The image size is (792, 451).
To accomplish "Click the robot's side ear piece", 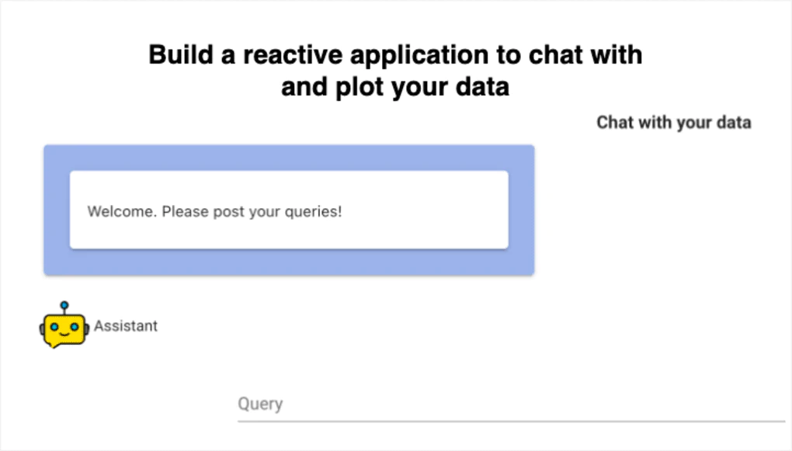I will 41,329.
